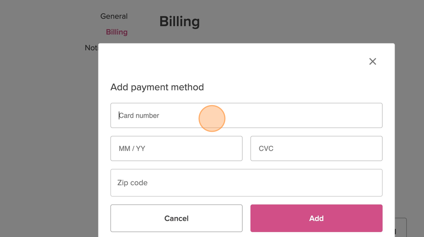Click the button partly hidden behind the dialog
The height and width of the screenshot is (237, 424).
click(x=401, y=227)
